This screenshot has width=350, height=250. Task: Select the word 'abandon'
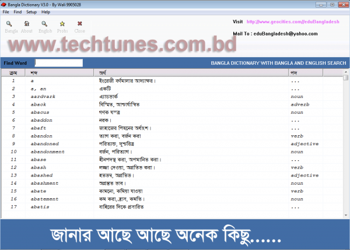tap(41, 136)
